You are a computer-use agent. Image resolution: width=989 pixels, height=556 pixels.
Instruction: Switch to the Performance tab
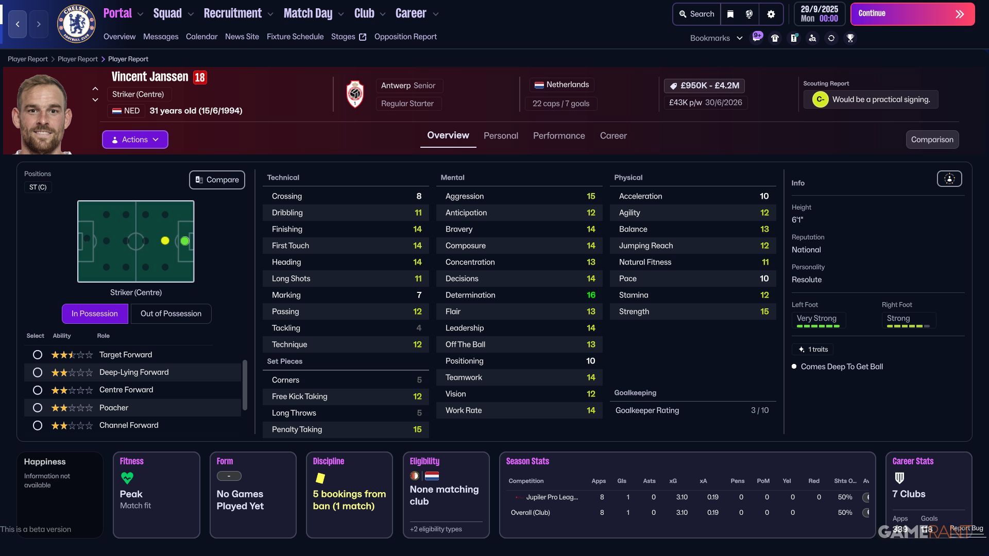(x=558, y=135)
